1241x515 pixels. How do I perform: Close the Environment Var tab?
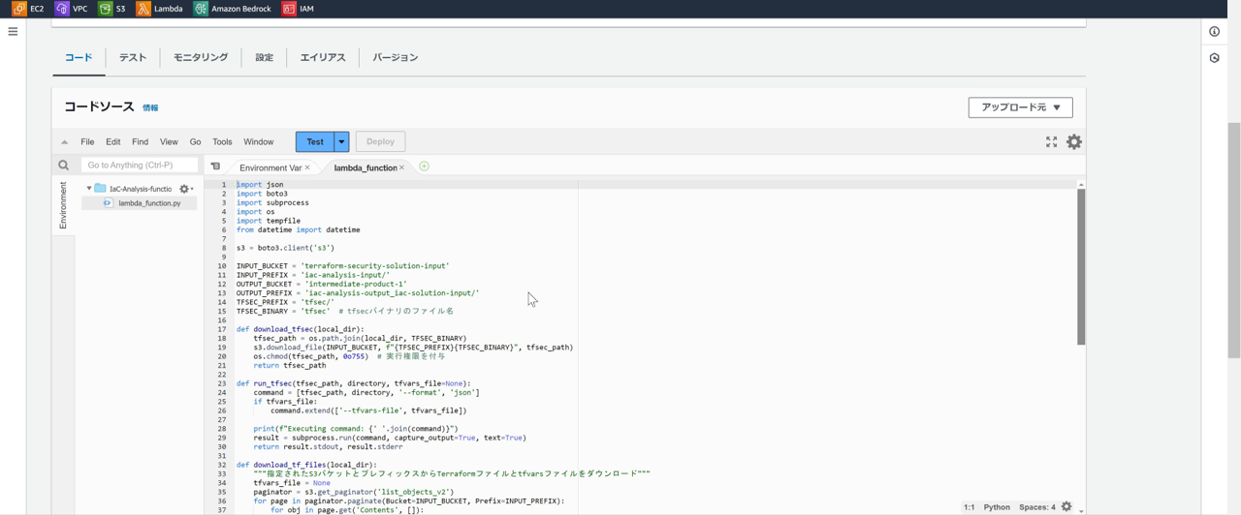point(307,167)
